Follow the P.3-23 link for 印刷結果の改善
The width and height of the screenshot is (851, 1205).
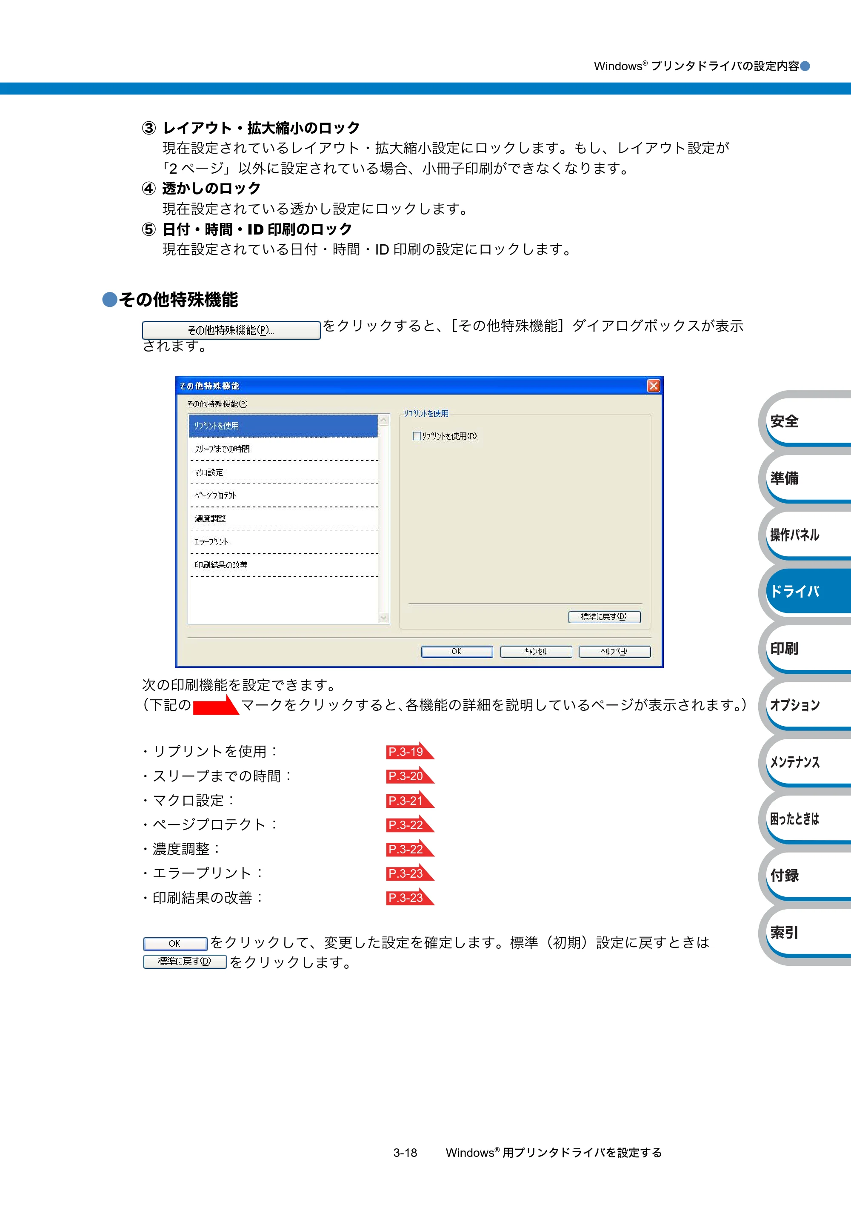point(410,897)
